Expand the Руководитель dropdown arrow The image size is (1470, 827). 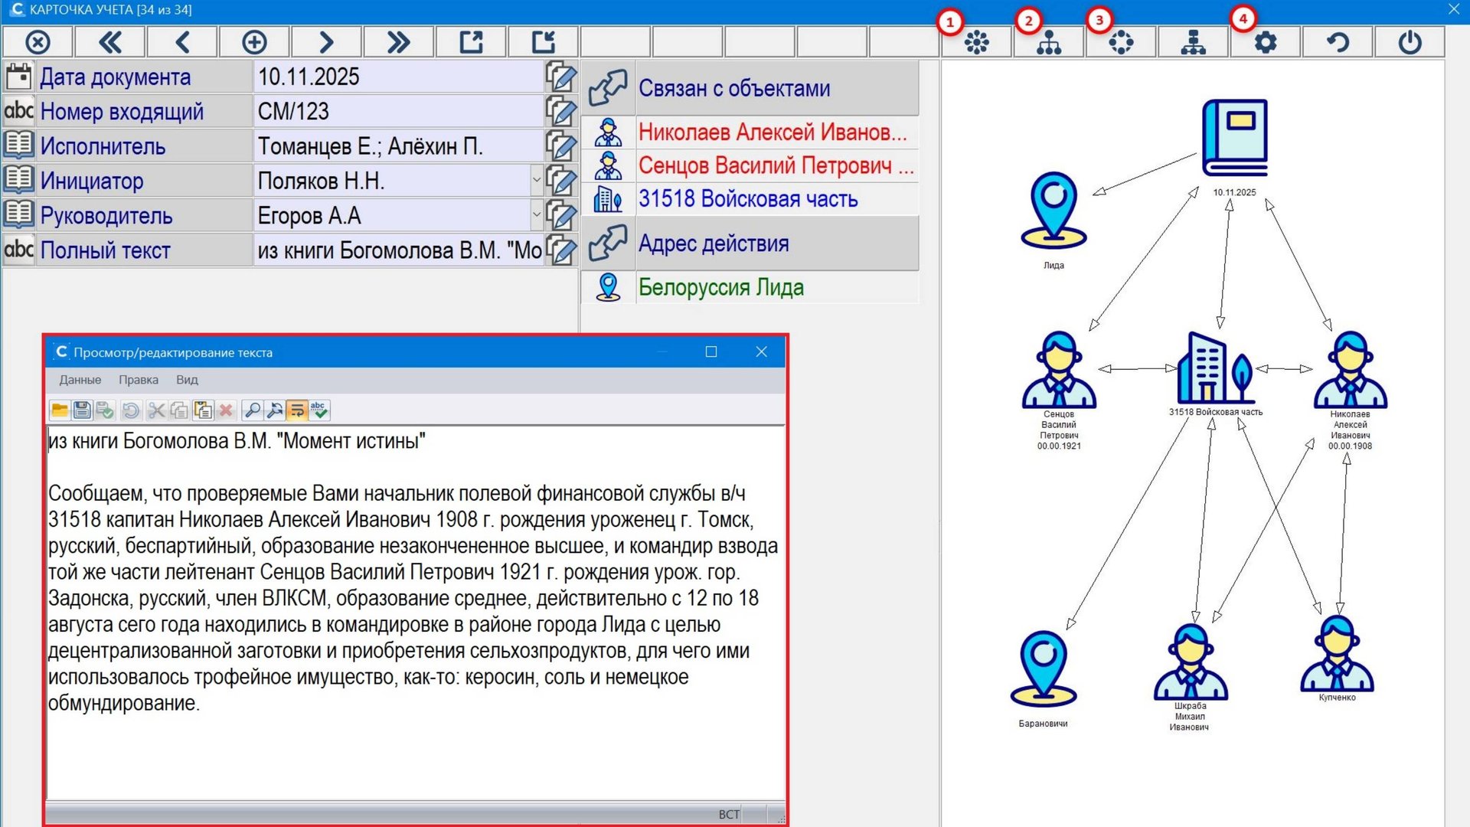[x=537, y=215]
